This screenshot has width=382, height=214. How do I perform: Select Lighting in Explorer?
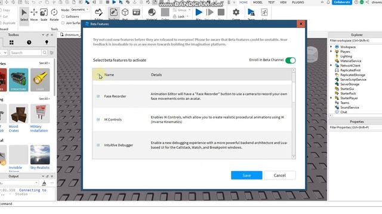[346, 56]
